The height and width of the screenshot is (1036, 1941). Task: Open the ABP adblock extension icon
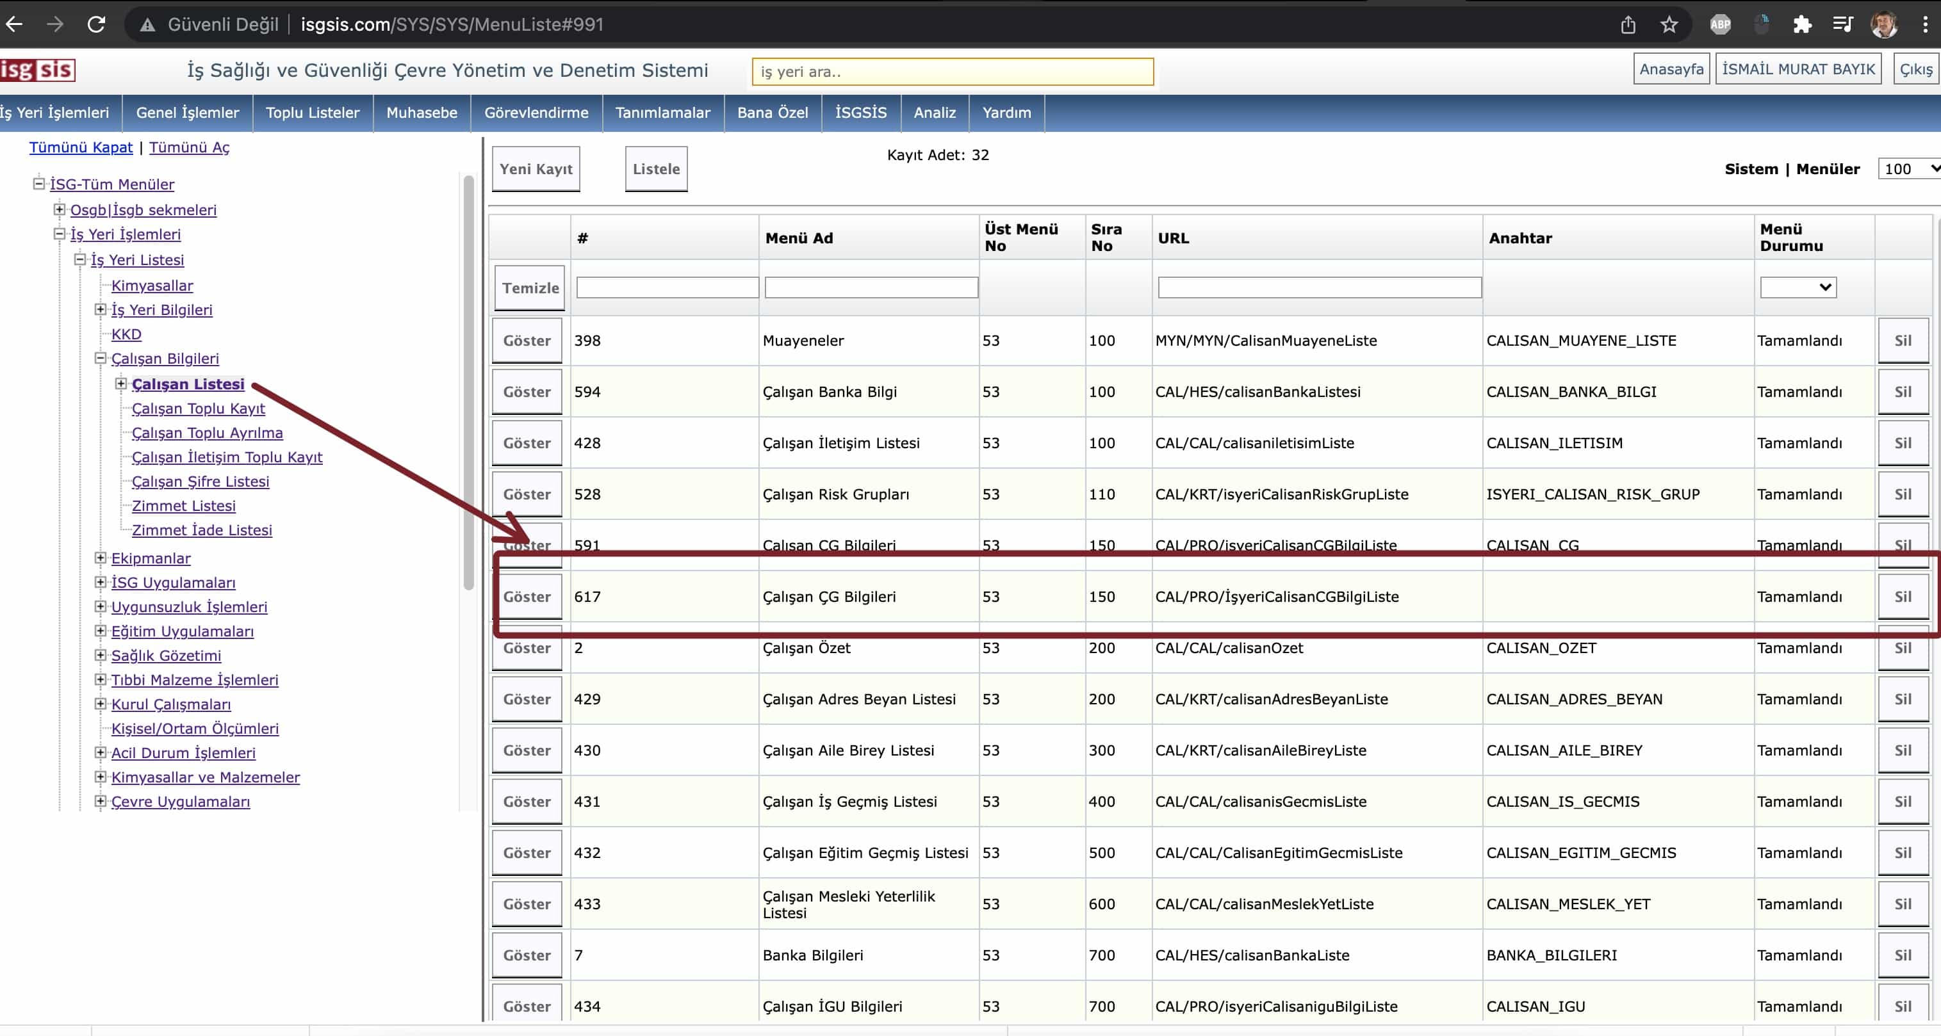tap(1720, 25)
